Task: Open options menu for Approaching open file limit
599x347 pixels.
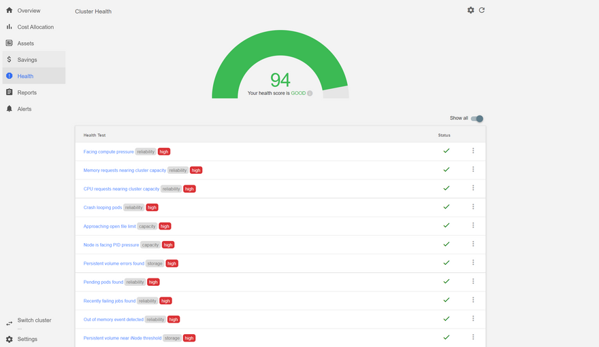Action: pos(473,225)
